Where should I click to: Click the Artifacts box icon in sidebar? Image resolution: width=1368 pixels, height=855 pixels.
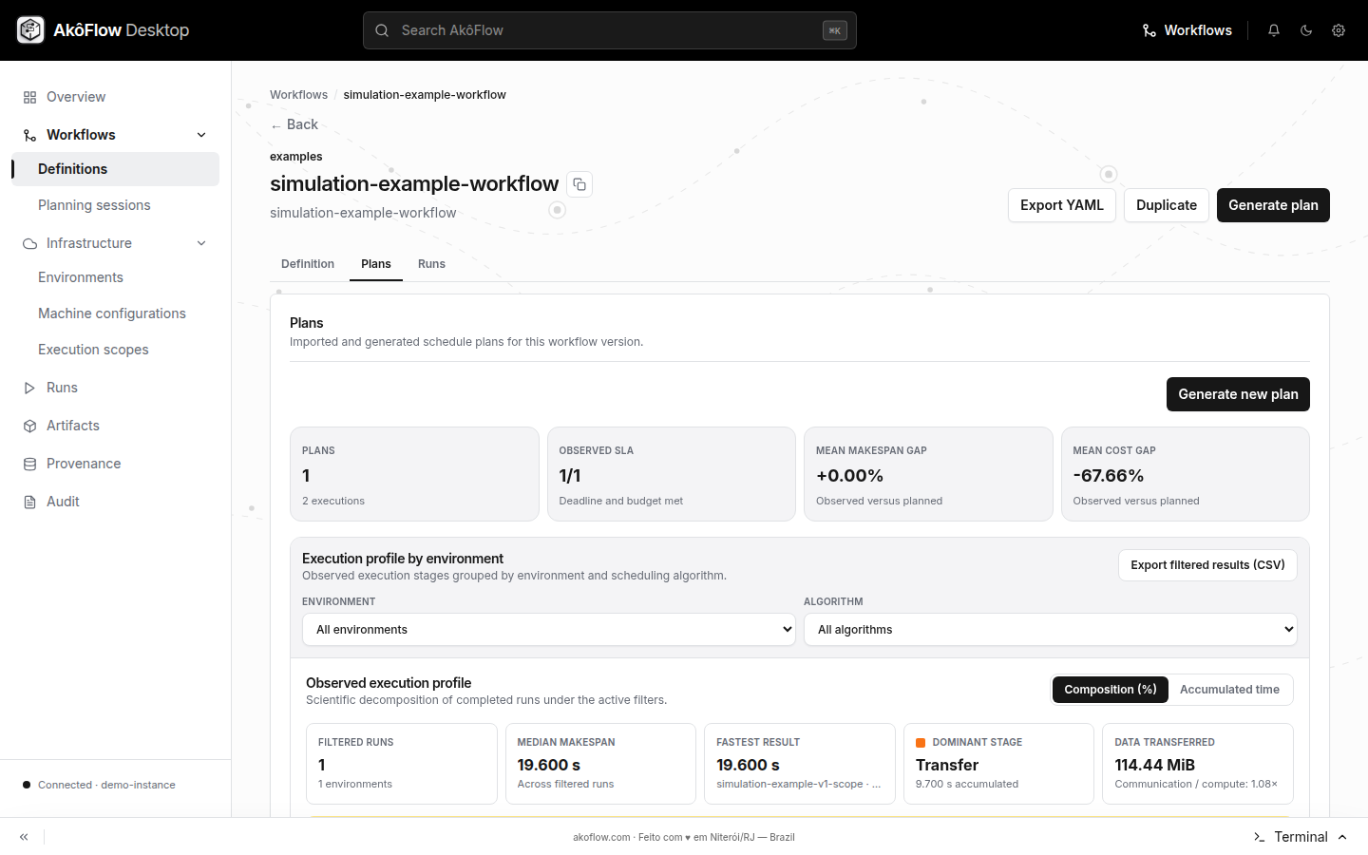[x=29, y=426]
